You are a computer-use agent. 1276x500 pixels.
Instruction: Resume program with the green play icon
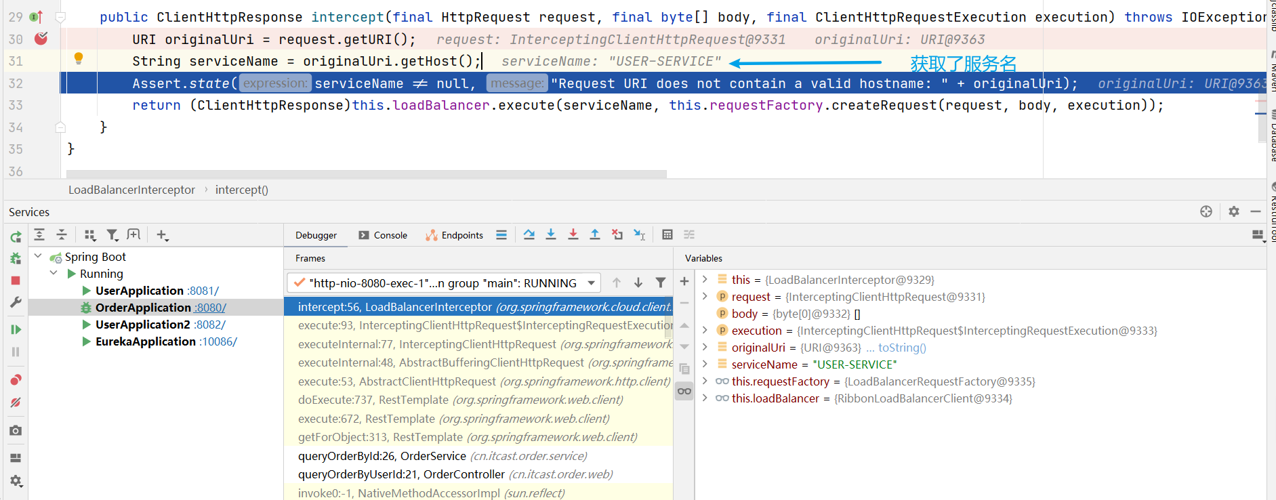pos(16,329)
